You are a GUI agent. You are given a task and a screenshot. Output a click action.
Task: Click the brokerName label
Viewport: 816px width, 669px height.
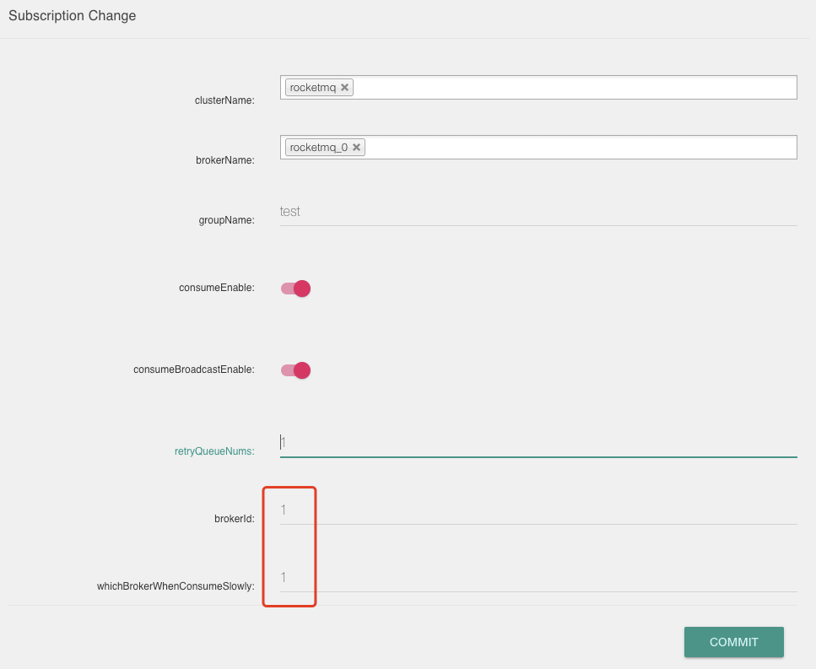click(225, 160)
